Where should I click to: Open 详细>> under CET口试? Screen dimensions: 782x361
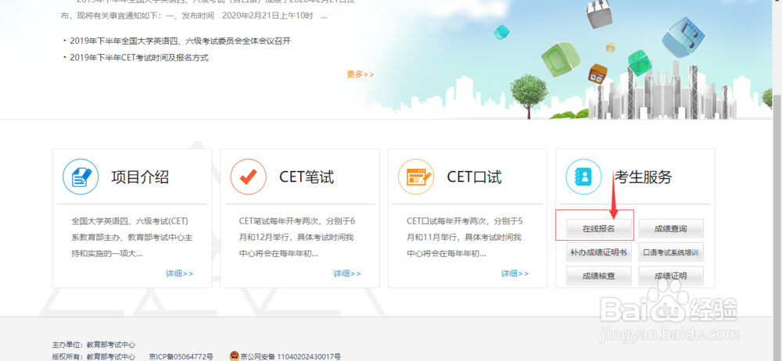(x=515, y=273)
